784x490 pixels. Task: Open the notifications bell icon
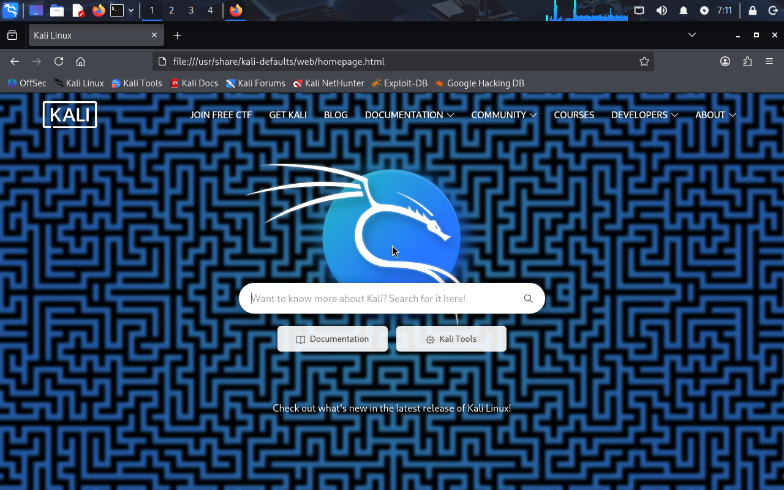pyautogui.click(x=684, y=10)
